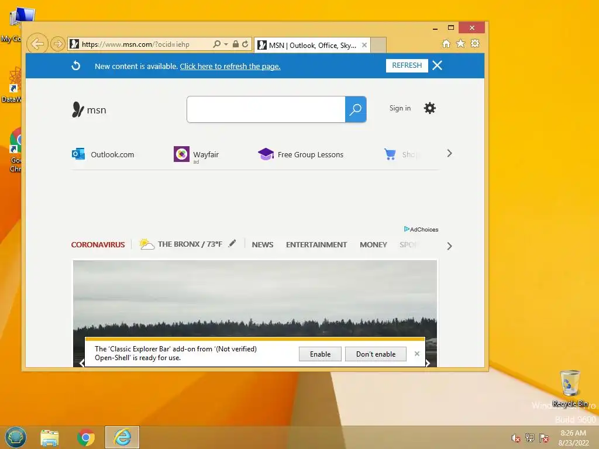599x449 pixels.
Task: Click the shopping cart icon shortcut
Action: [390, 154]
